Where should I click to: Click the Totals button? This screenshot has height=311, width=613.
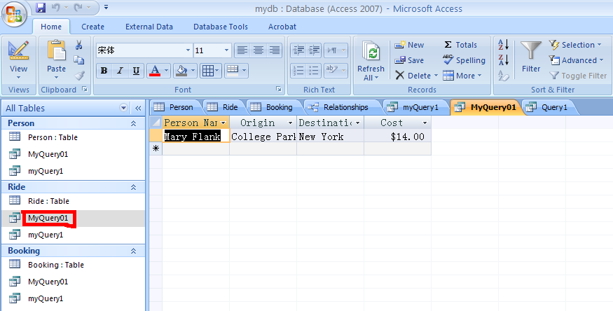[460, 45]
